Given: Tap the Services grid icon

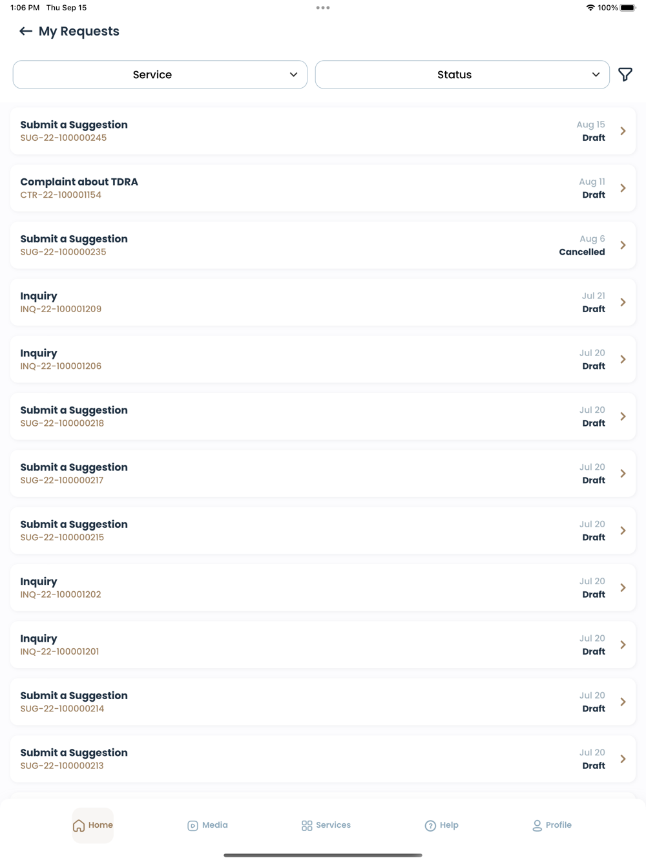Looking at the screenshot, I should (x=307, y=825).
